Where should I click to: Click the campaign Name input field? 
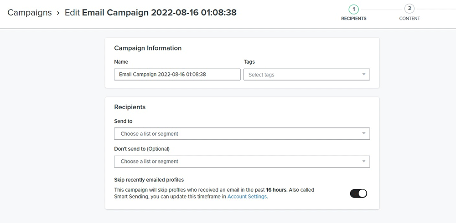pyautogui.click(x=177, y=75)
